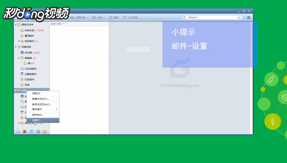287x163 pixels.
Task: Click the junk-mail icon under the second account
Action: [22, 118]
